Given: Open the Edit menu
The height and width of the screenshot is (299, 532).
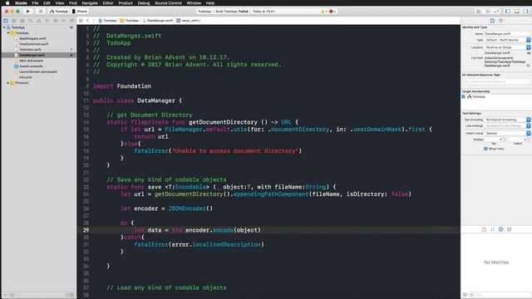Looking at the screenshot, I should [x=47, y=3].
